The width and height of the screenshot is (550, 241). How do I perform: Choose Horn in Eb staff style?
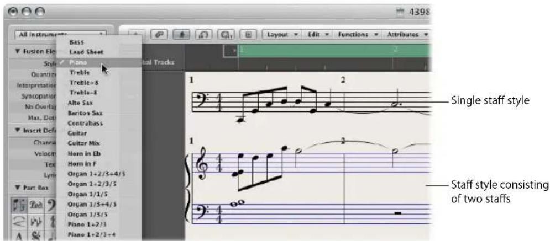[x=98, y=153]
